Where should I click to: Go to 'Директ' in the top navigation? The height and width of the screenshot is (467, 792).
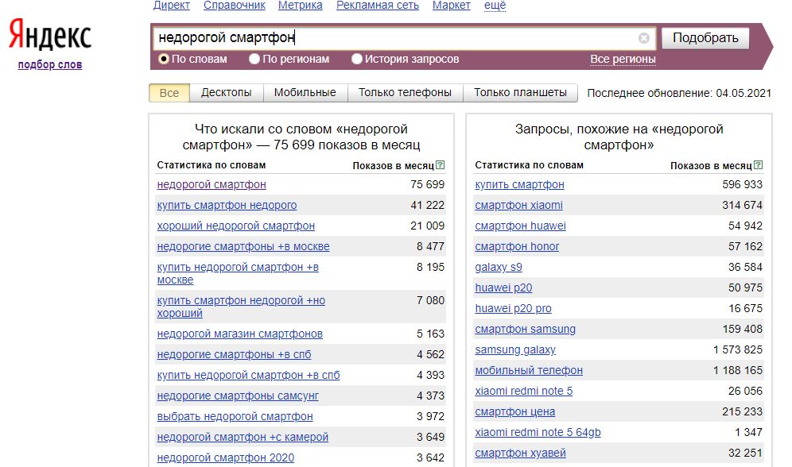click(x=171, y=6)
